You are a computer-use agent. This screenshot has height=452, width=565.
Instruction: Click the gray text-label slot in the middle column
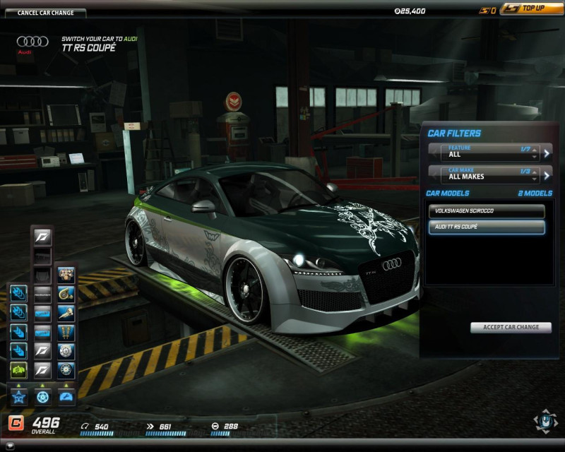coord(42,295)
